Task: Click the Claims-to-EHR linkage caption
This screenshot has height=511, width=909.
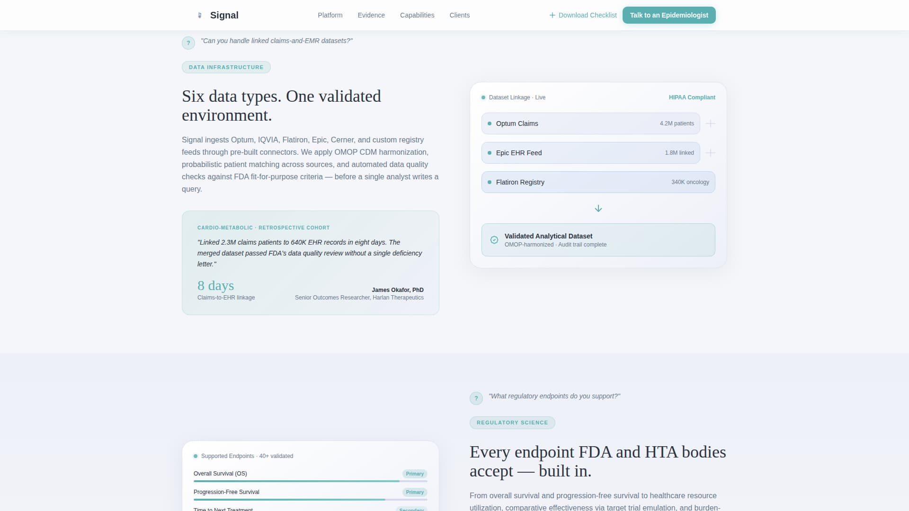Action: 226,298
